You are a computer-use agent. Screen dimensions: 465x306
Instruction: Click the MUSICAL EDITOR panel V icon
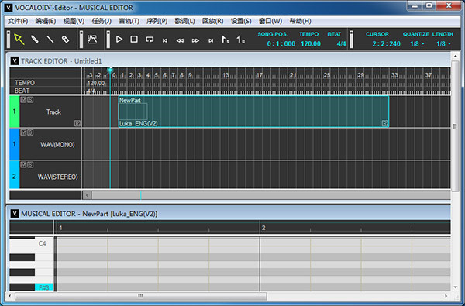15,214
